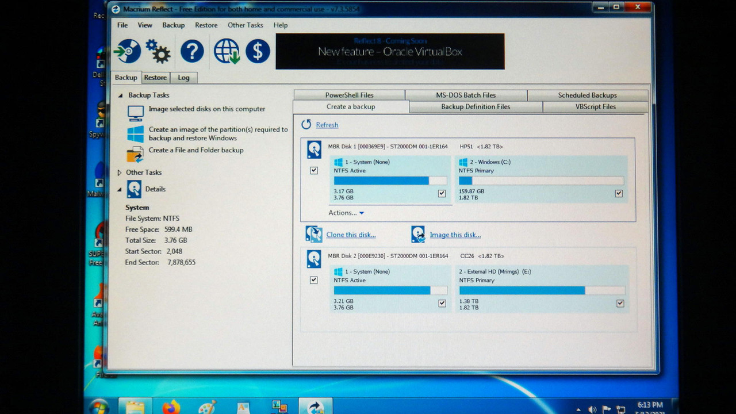The height and width of the screenshot is (414, 736).
Task: Click the folder icon for File and Folder backup
Action: (x=135, y=155)
